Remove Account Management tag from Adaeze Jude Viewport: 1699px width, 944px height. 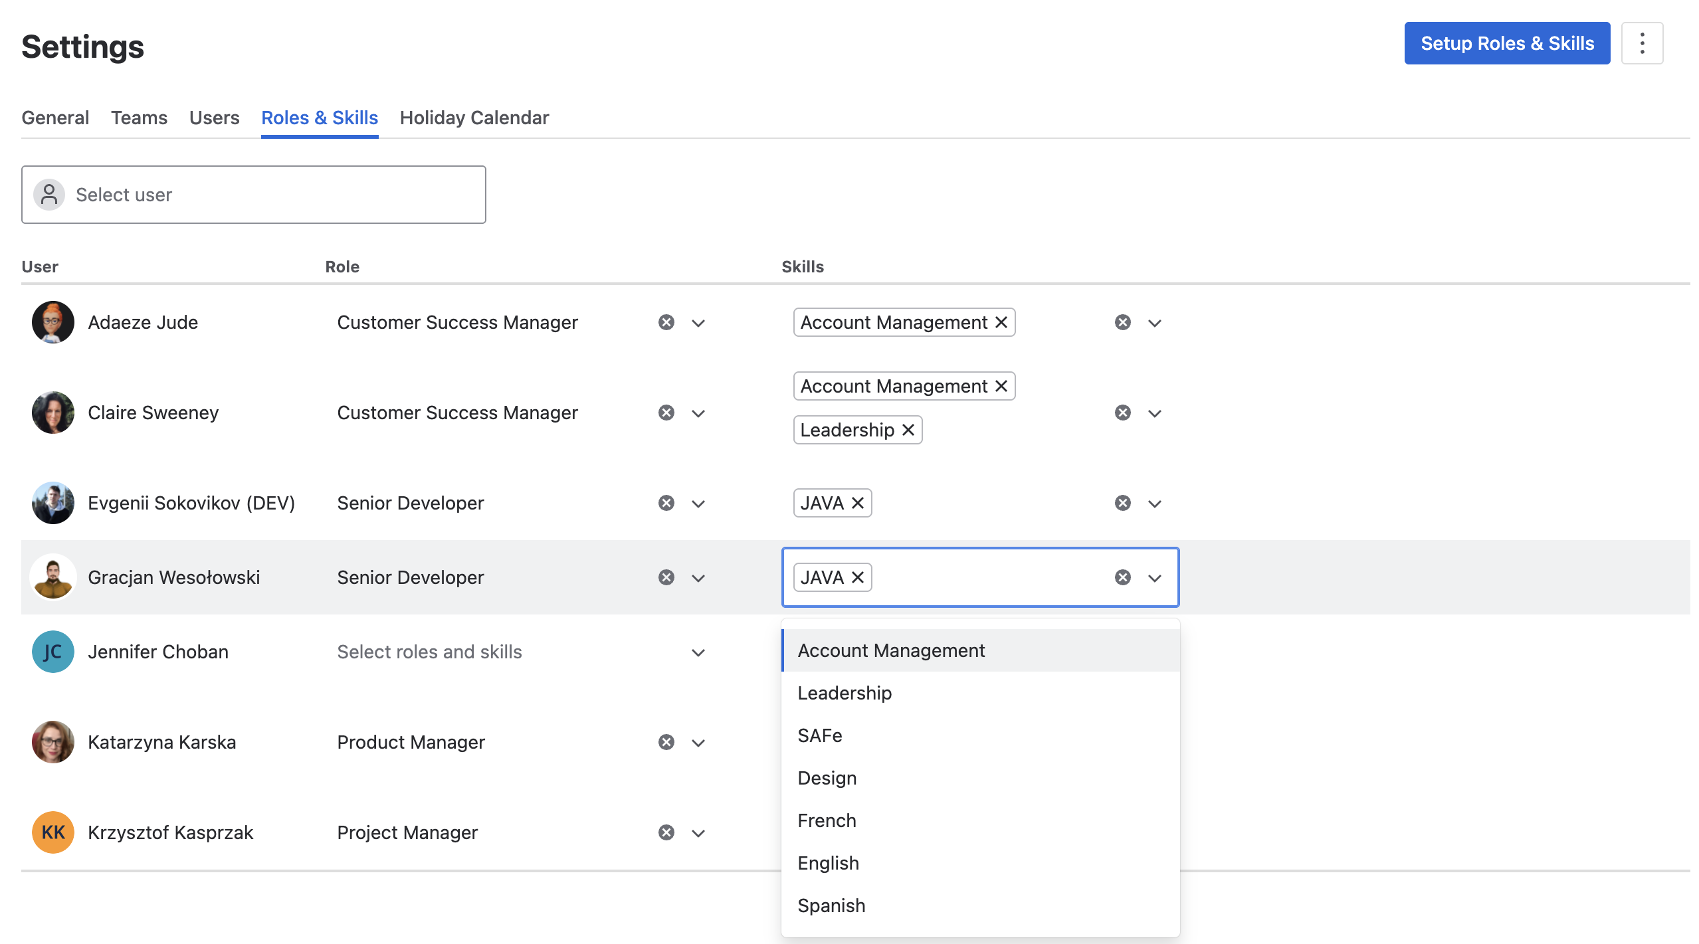pyautogui.click(x=1001, y=322)
